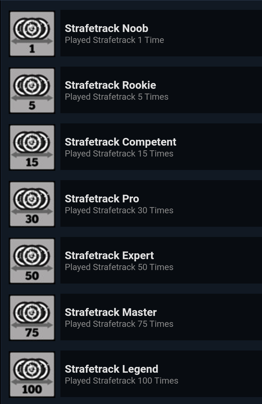Select the Strafetrack Master title text
Screen dimensions: 262x404
pos(111,312)
